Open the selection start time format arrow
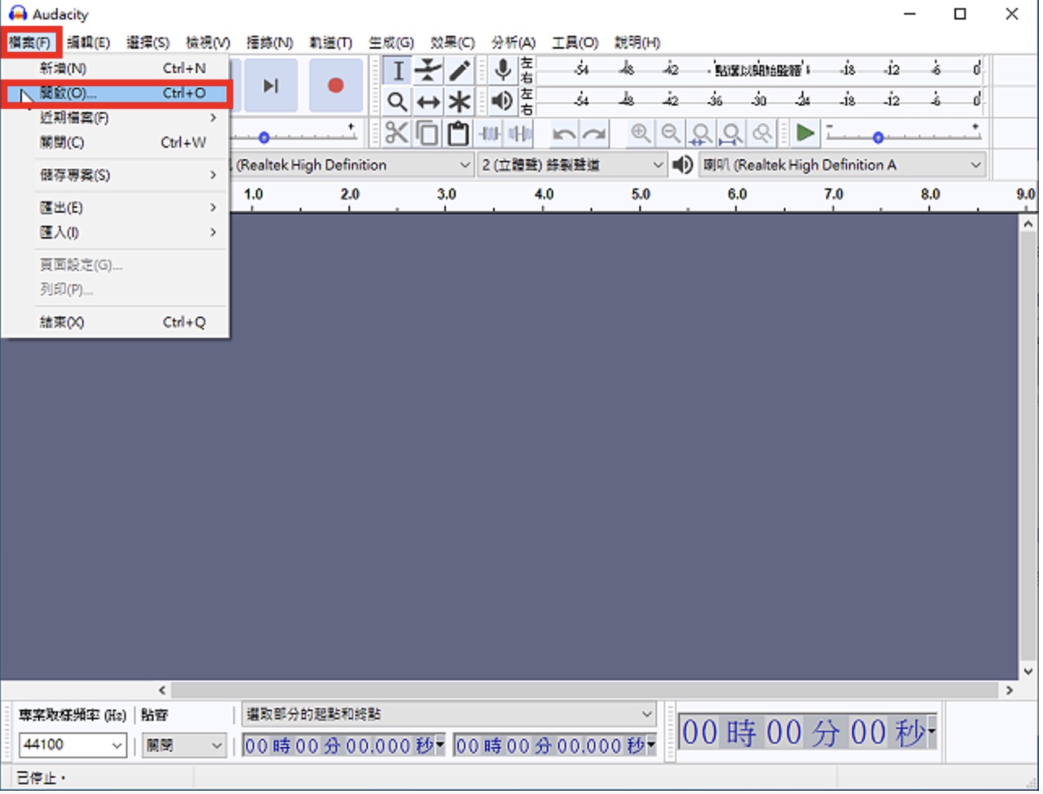 [440, 744]
